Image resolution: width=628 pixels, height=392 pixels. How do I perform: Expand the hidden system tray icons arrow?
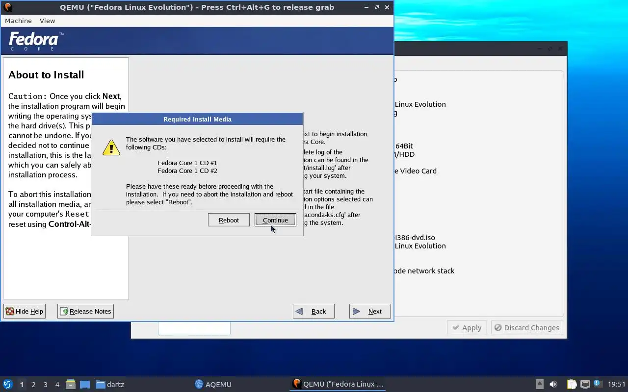click(539, 384)
